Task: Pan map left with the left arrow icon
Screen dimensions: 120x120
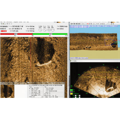Action: (x=75, y=24)
